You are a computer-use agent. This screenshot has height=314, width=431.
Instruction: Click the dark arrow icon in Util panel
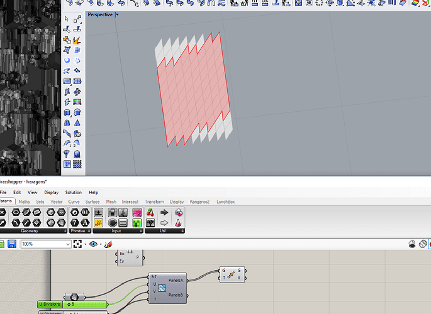(x=164, y=212)
